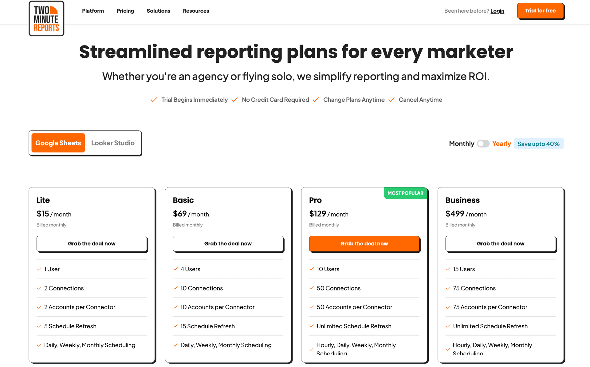This screenshot has width=590, height=367.
Task: Click the Change Plans Anytime text
Action: pyautogui.click(x=354, y=100)
